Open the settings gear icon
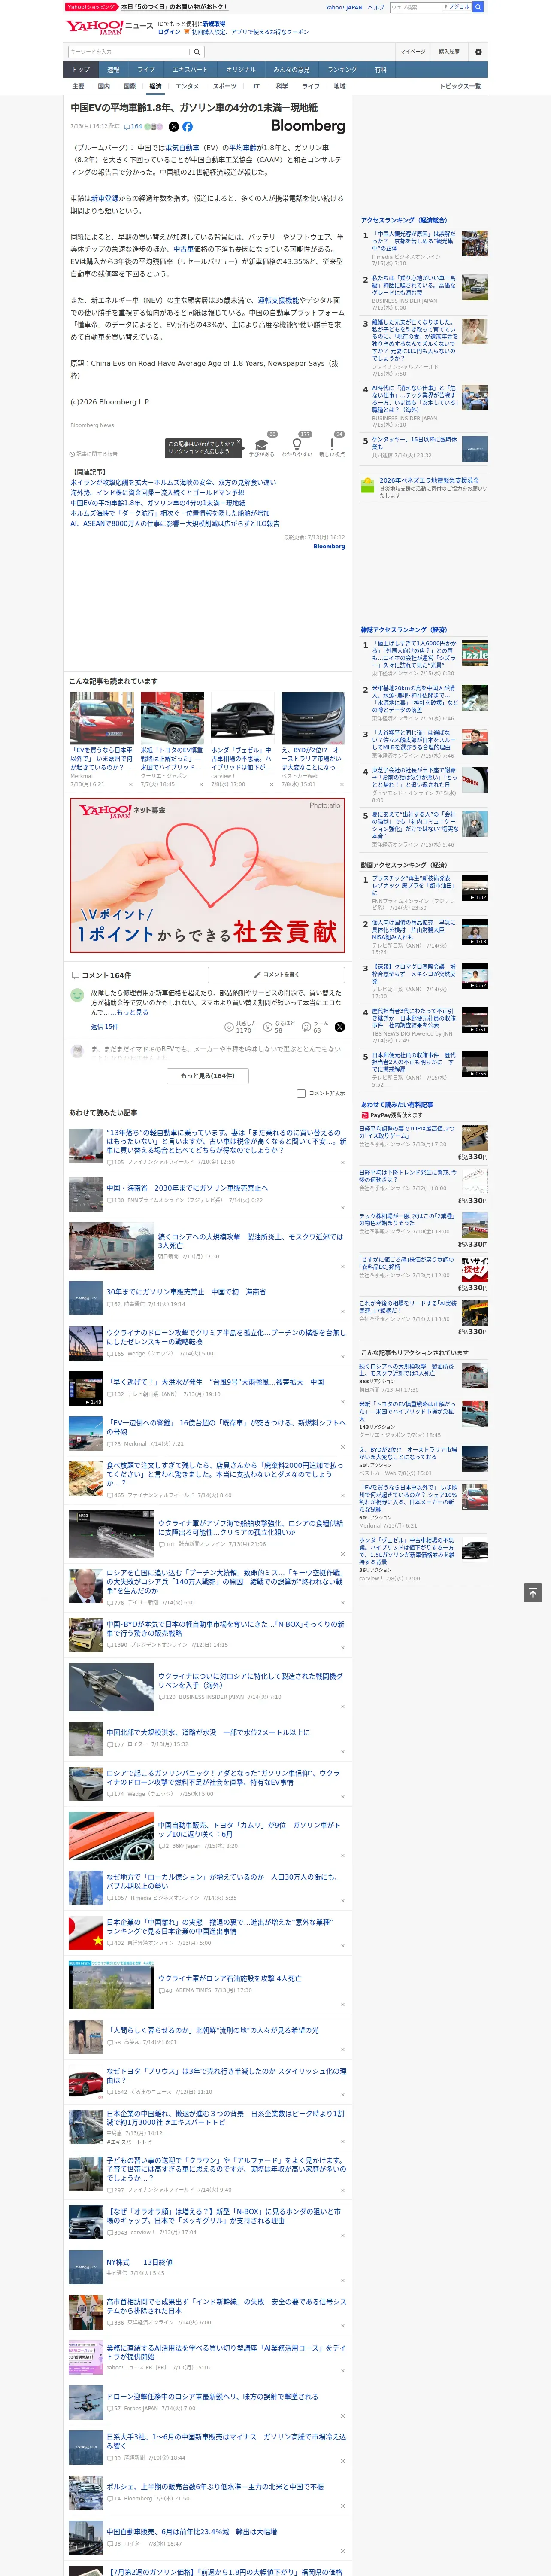The width and height of the screenshot is (551, 2576). tap(477, 52)
